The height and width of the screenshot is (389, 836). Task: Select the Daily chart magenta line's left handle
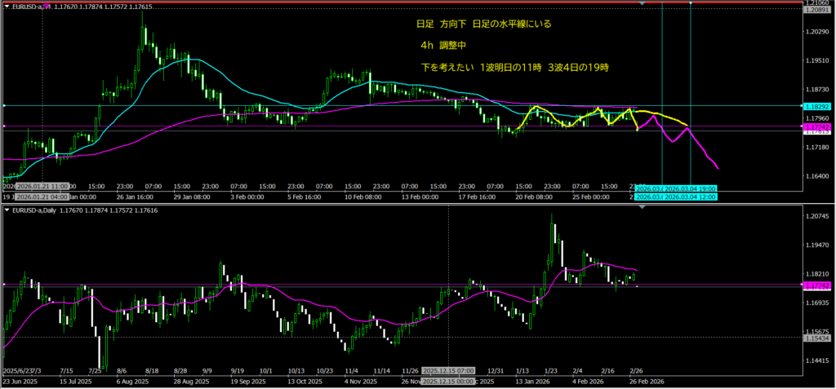tap(3, 285)
